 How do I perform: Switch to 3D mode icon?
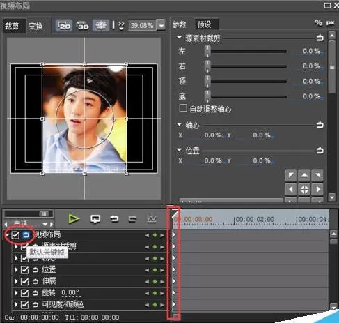83,25
